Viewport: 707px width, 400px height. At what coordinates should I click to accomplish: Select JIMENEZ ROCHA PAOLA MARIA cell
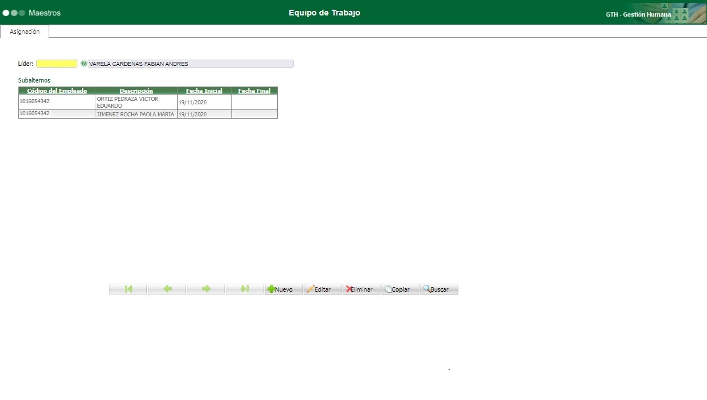[x=136, y=114]
